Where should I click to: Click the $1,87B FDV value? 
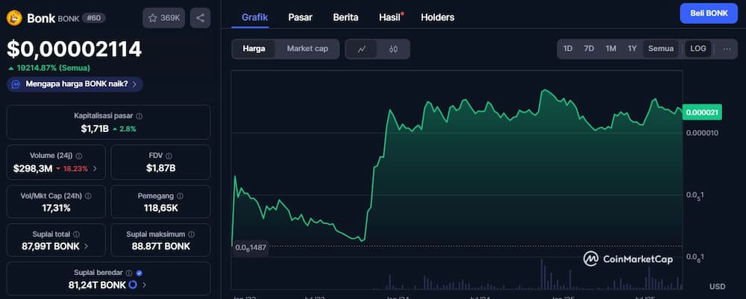click(161, 169)
